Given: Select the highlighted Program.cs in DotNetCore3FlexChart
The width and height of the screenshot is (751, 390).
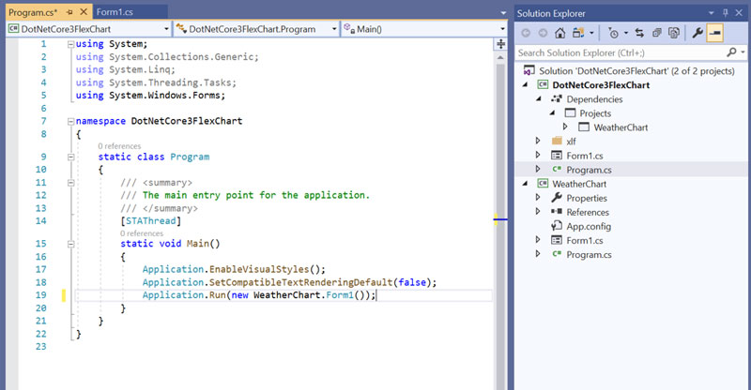Looking at the screenshot, I should [x=590, y=170].
